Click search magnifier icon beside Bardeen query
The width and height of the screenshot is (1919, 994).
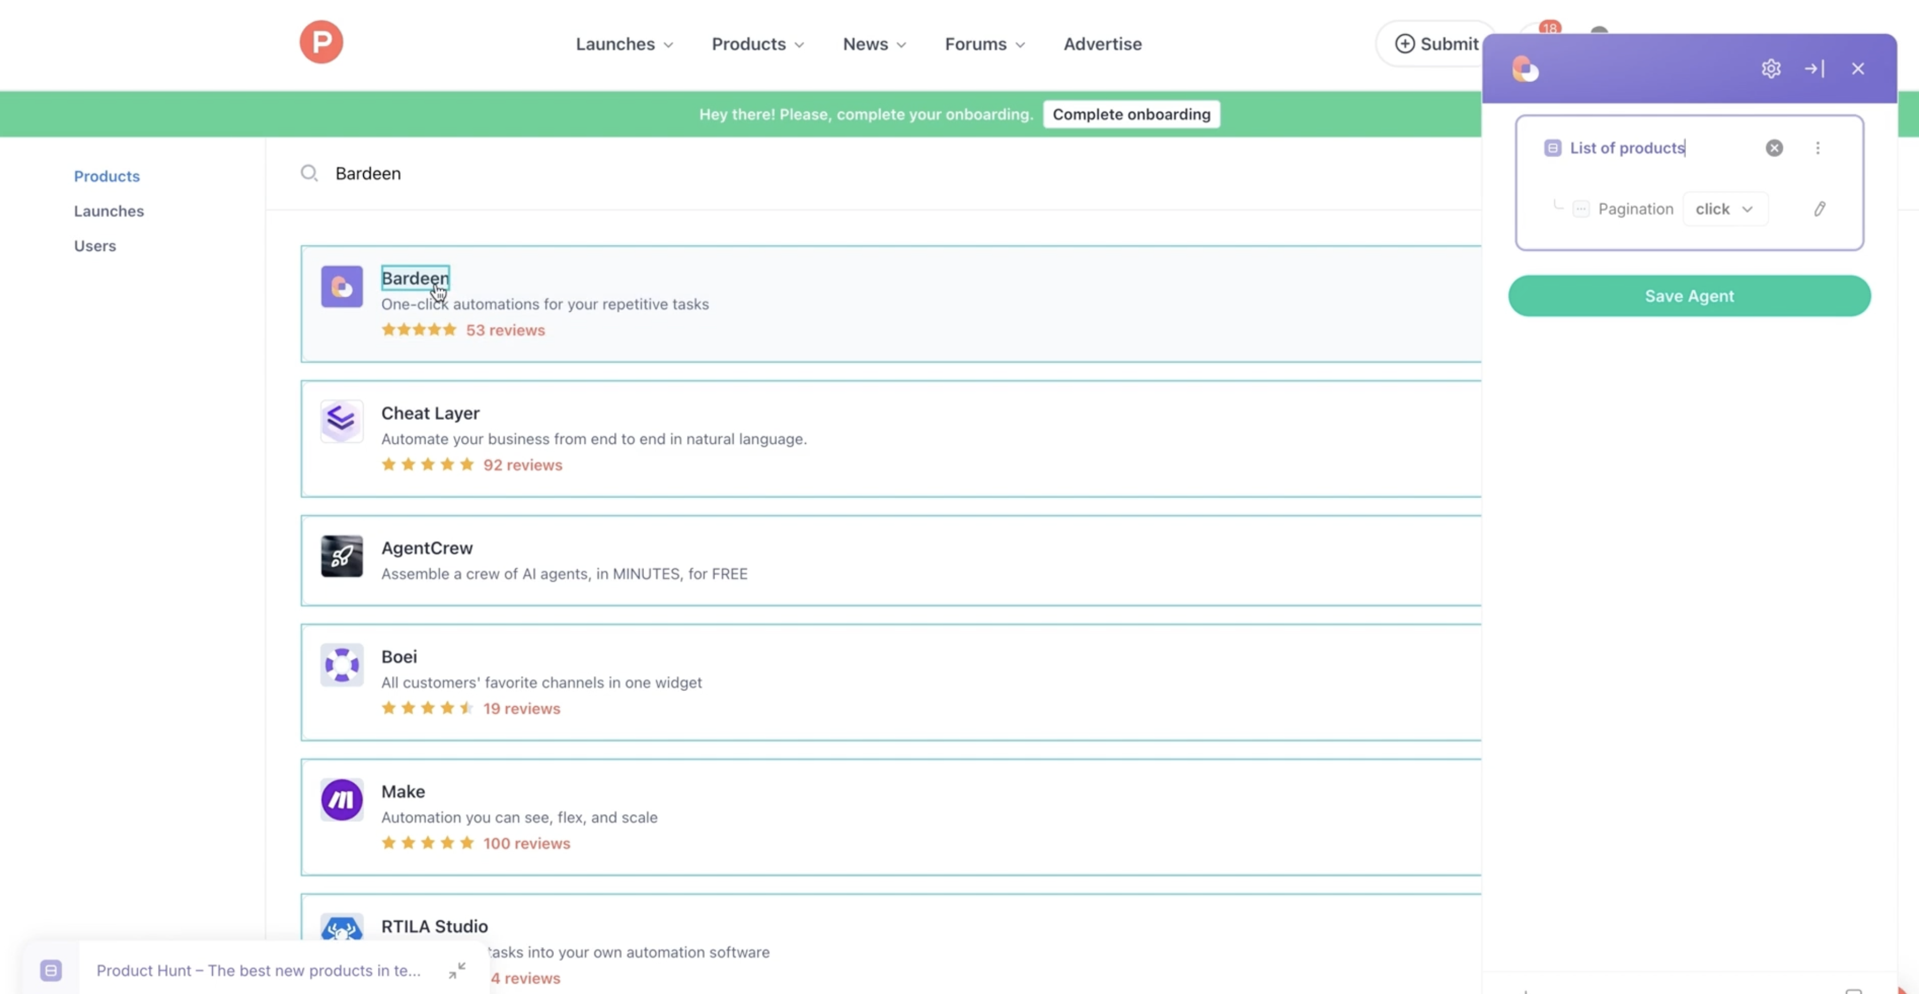click(309, 174)
